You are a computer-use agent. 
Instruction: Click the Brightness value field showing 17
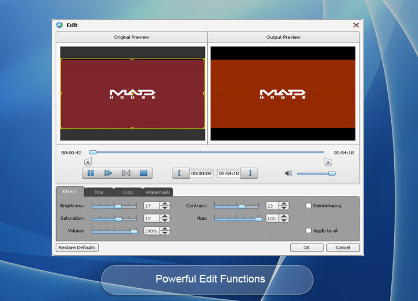152,206
